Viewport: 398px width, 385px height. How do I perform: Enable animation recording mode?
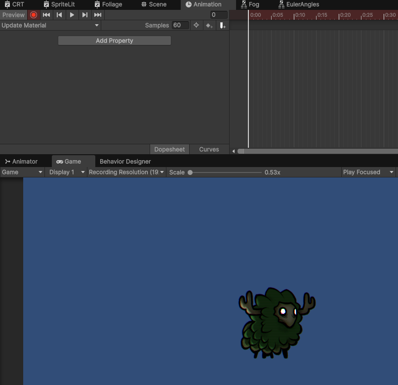(34, 15)
